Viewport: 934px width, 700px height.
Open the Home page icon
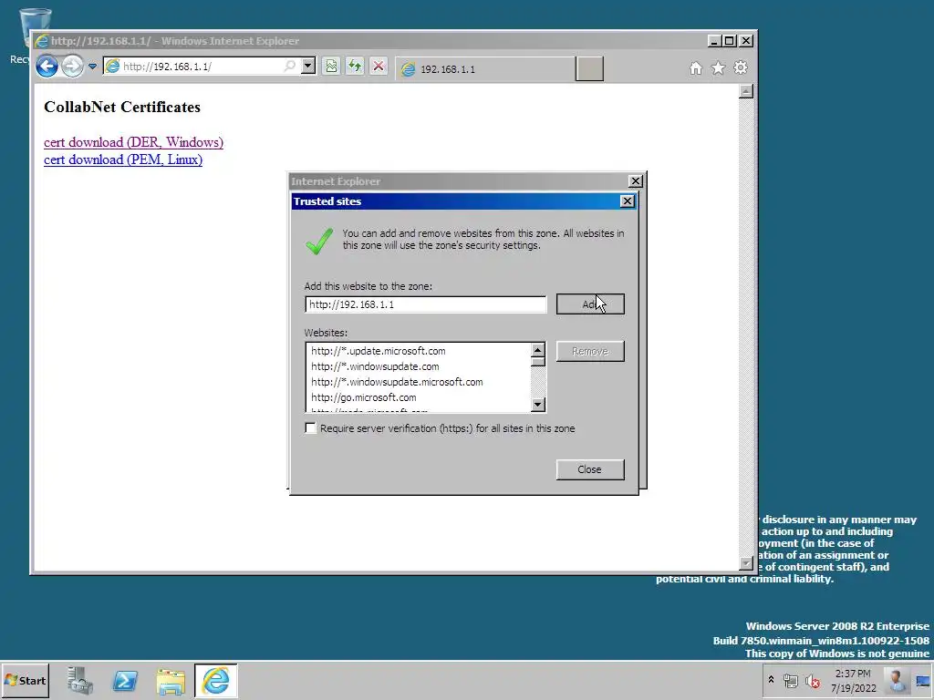pyautogui.click(x=696, y=68)
